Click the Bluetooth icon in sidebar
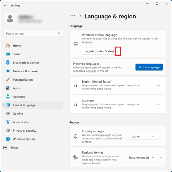The height and width of the screenshot is (172, 172). [8, 63]
